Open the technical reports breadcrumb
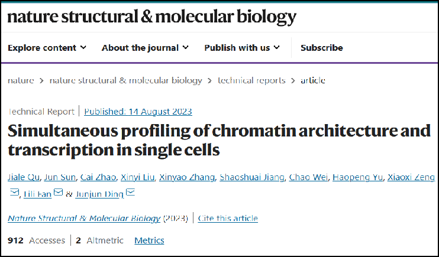Image resolution: width=439 pixels, height=257 pixels. [251, 80]
